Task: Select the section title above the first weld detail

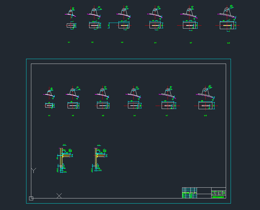Action: (x=64, y=145)
